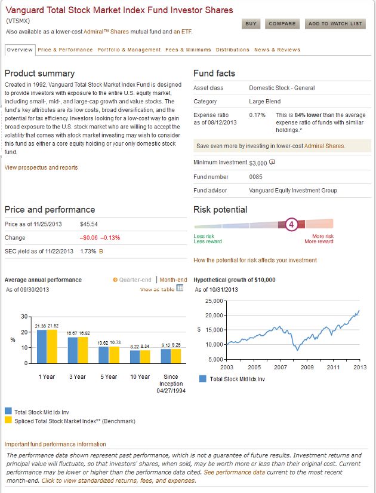Click the SEC yield footnote B marker

(101, 252)
